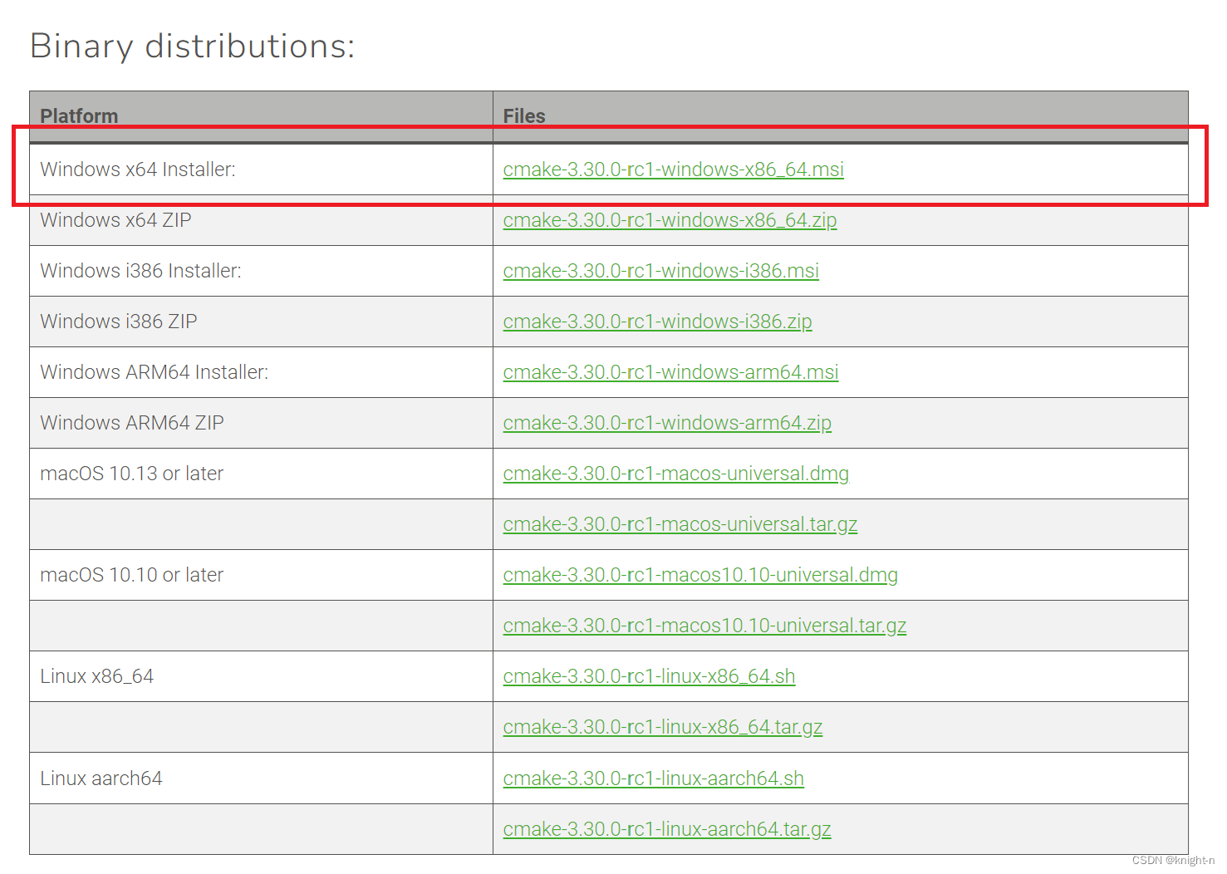The height and width of the screenshot is (874, 1227).
Task: Open cmake-3.30.0-rc1-windows-x86_64.zip link
Action: pyautogui.click(x=670, y=220)
